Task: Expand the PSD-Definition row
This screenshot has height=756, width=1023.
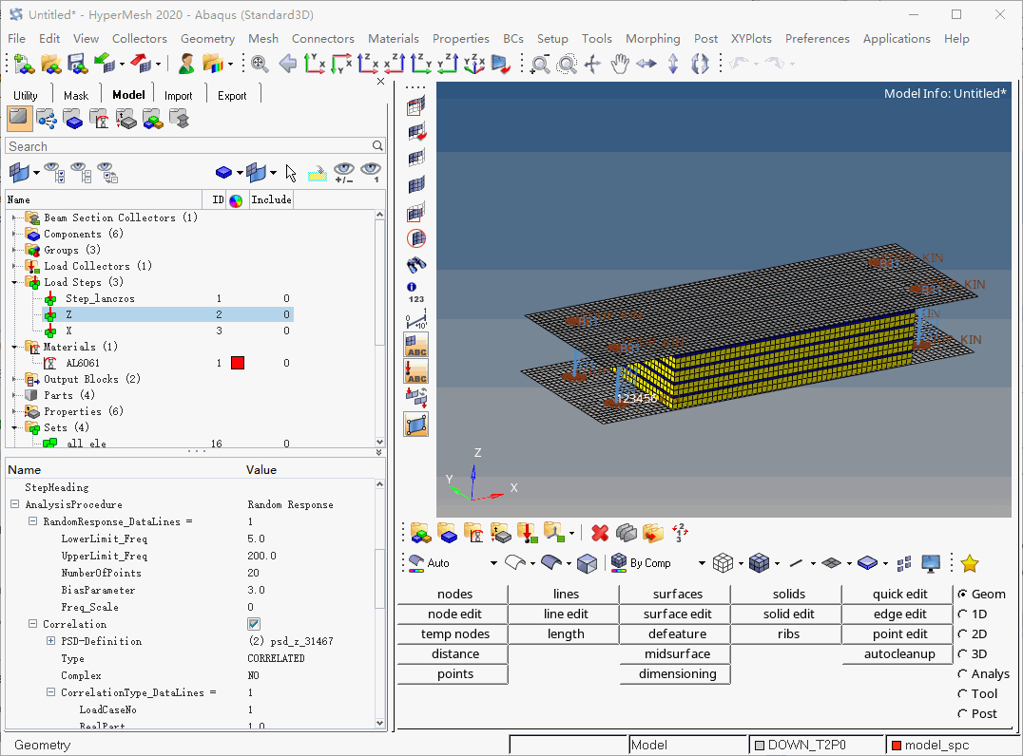Action: pos(51,641)
